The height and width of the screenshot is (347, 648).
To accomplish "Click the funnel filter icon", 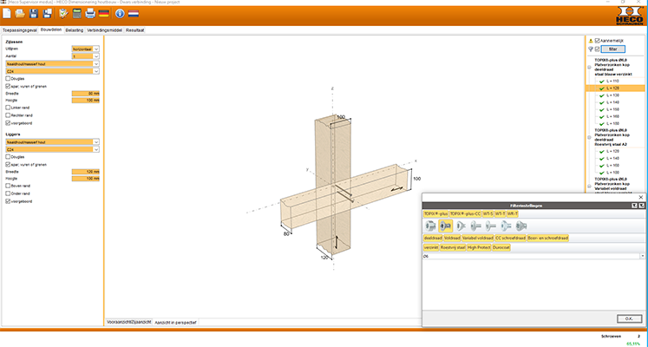I will [x=591, y=49].
